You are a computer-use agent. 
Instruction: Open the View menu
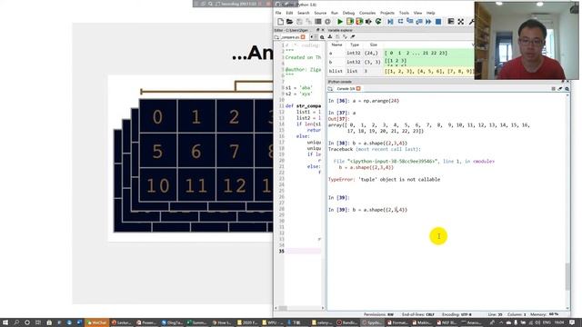(x=417, y=13)
